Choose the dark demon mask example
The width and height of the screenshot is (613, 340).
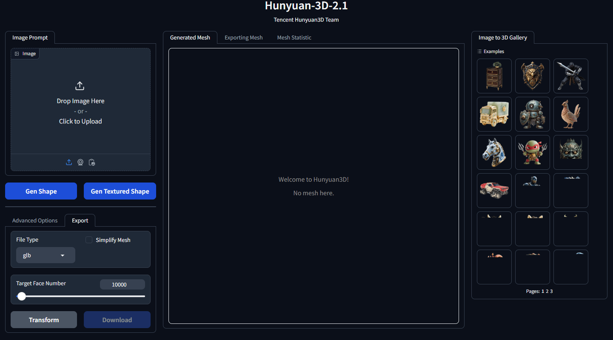571,152
